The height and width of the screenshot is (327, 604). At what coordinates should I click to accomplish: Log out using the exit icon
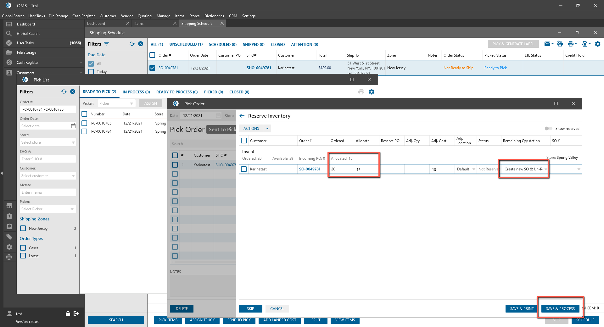pos(76,313)
